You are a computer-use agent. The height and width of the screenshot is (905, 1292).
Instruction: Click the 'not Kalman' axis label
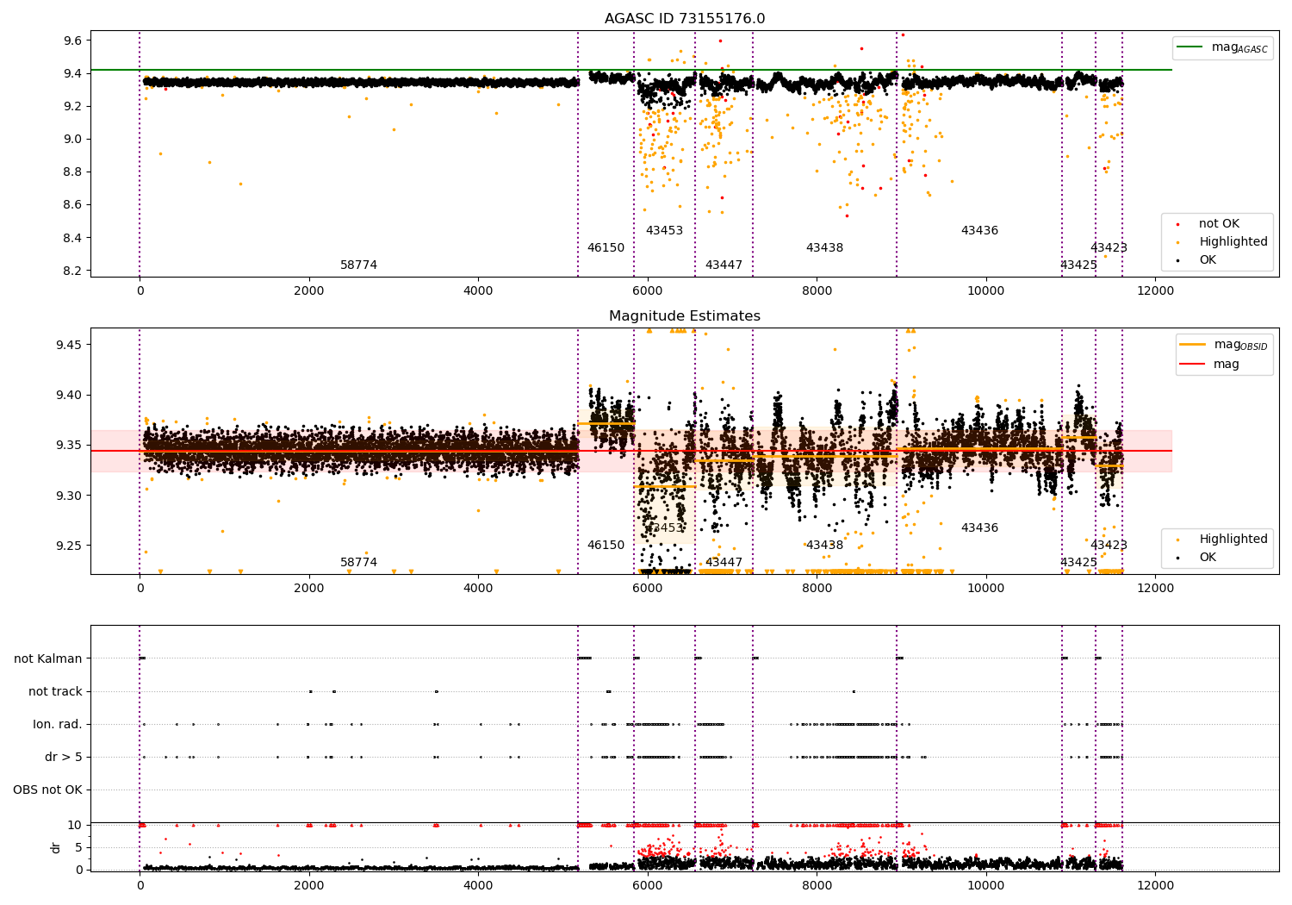(x=48, y=658)
